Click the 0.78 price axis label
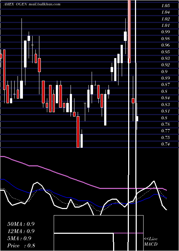Viewport: 179px width, 251px height. click(x=165, y=124)
